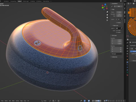Toggle the overlays button in viewport header
The width and height of the screenshot is (136, 102).
click(x=89, y=101)
